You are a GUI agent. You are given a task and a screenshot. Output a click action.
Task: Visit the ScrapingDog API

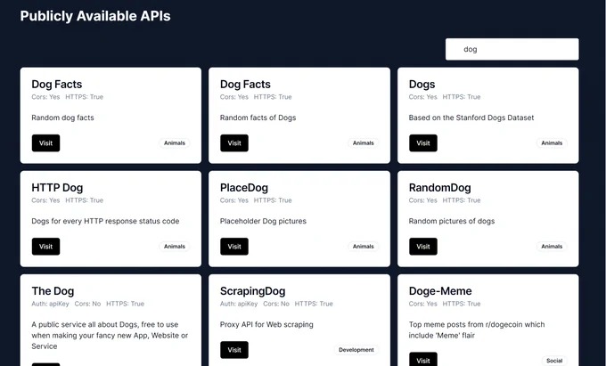point(234,350)
